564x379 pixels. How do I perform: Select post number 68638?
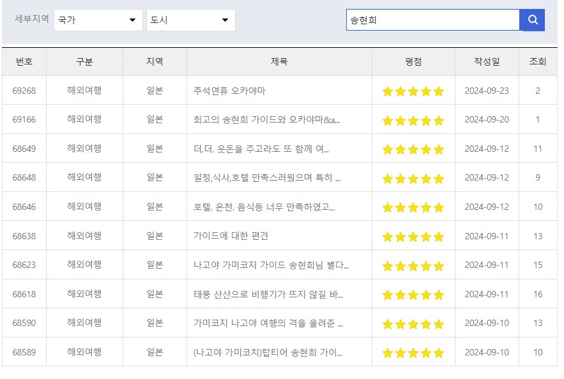tap(24, 236)
